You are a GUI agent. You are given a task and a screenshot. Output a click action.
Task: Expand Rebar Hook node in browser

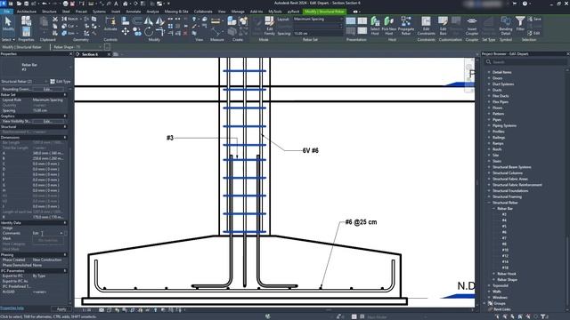[494, 274]
